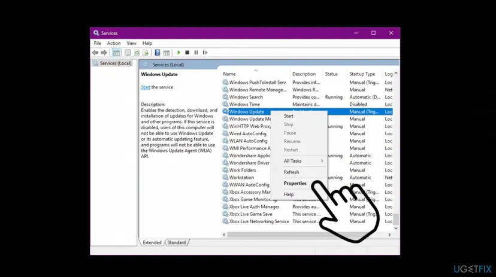Click gear icon beside Wired AutoConfig
This screenshot has height=277, width=496.
[x=225, y=133]
